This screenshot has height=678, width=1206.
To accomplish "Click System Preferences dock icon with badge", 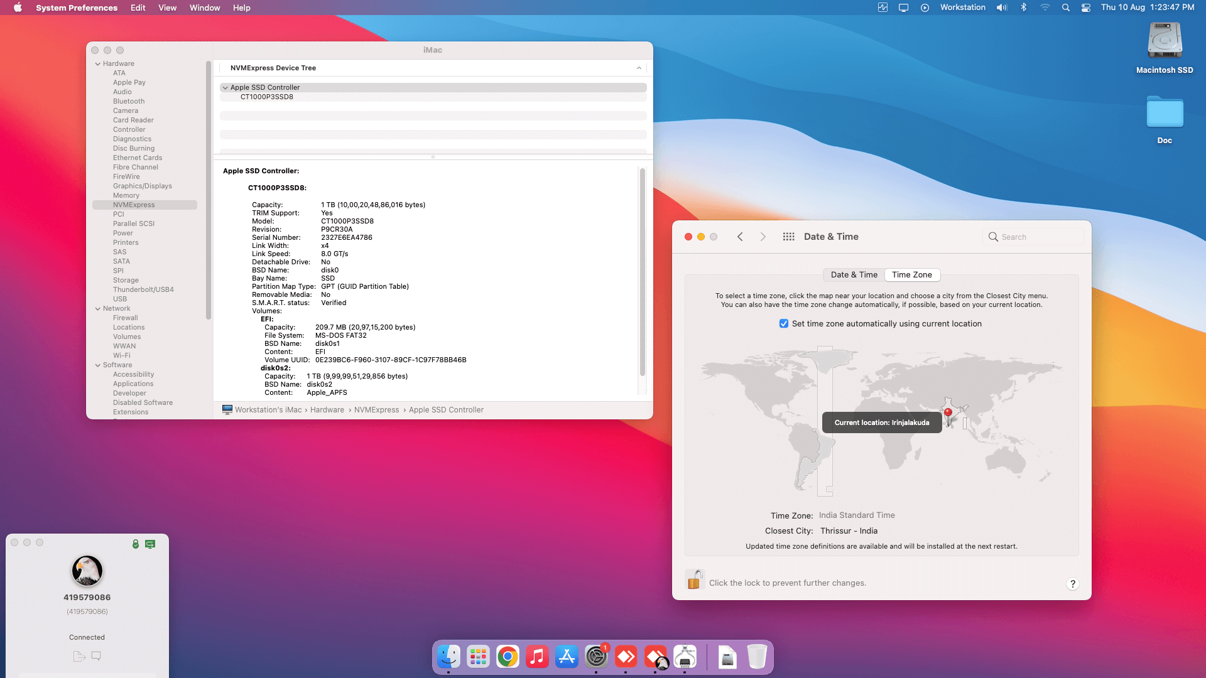I will tap(596, 657).
